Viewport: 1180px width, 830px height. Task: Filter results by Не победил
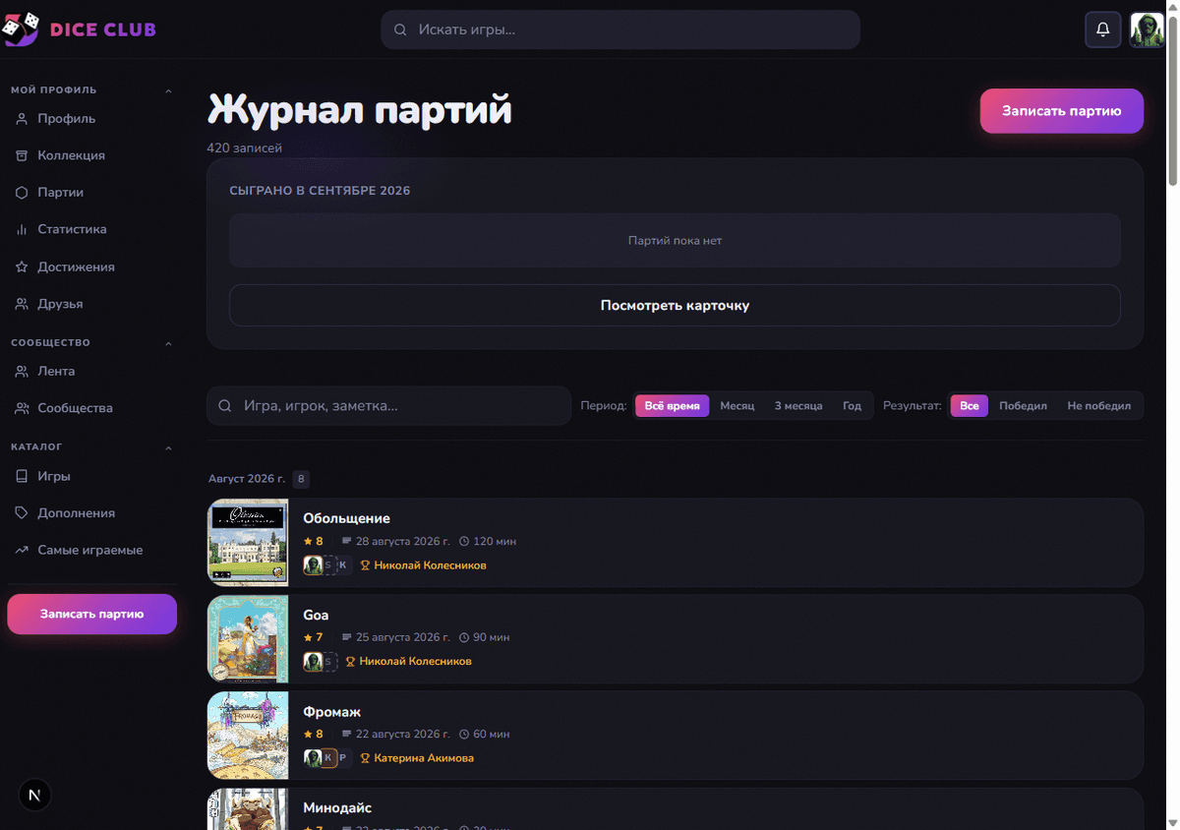pos(1099,405)
